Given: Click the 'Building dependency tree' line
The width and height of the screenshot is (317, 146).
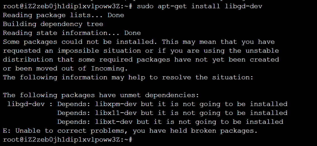Looking at the screenshot, I should pos(53,24).
